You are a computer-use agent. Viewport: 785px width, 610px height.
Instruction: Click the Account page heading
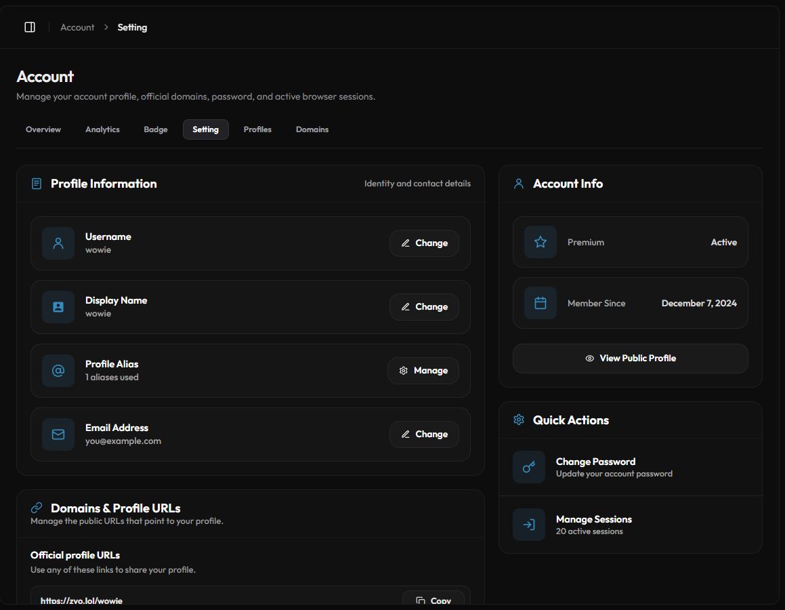(x=45, y=76)
